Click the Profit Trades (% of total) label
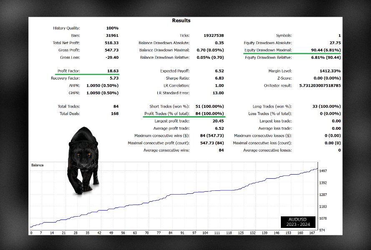This screenshot has height=250, width=371. click(167, 114)
